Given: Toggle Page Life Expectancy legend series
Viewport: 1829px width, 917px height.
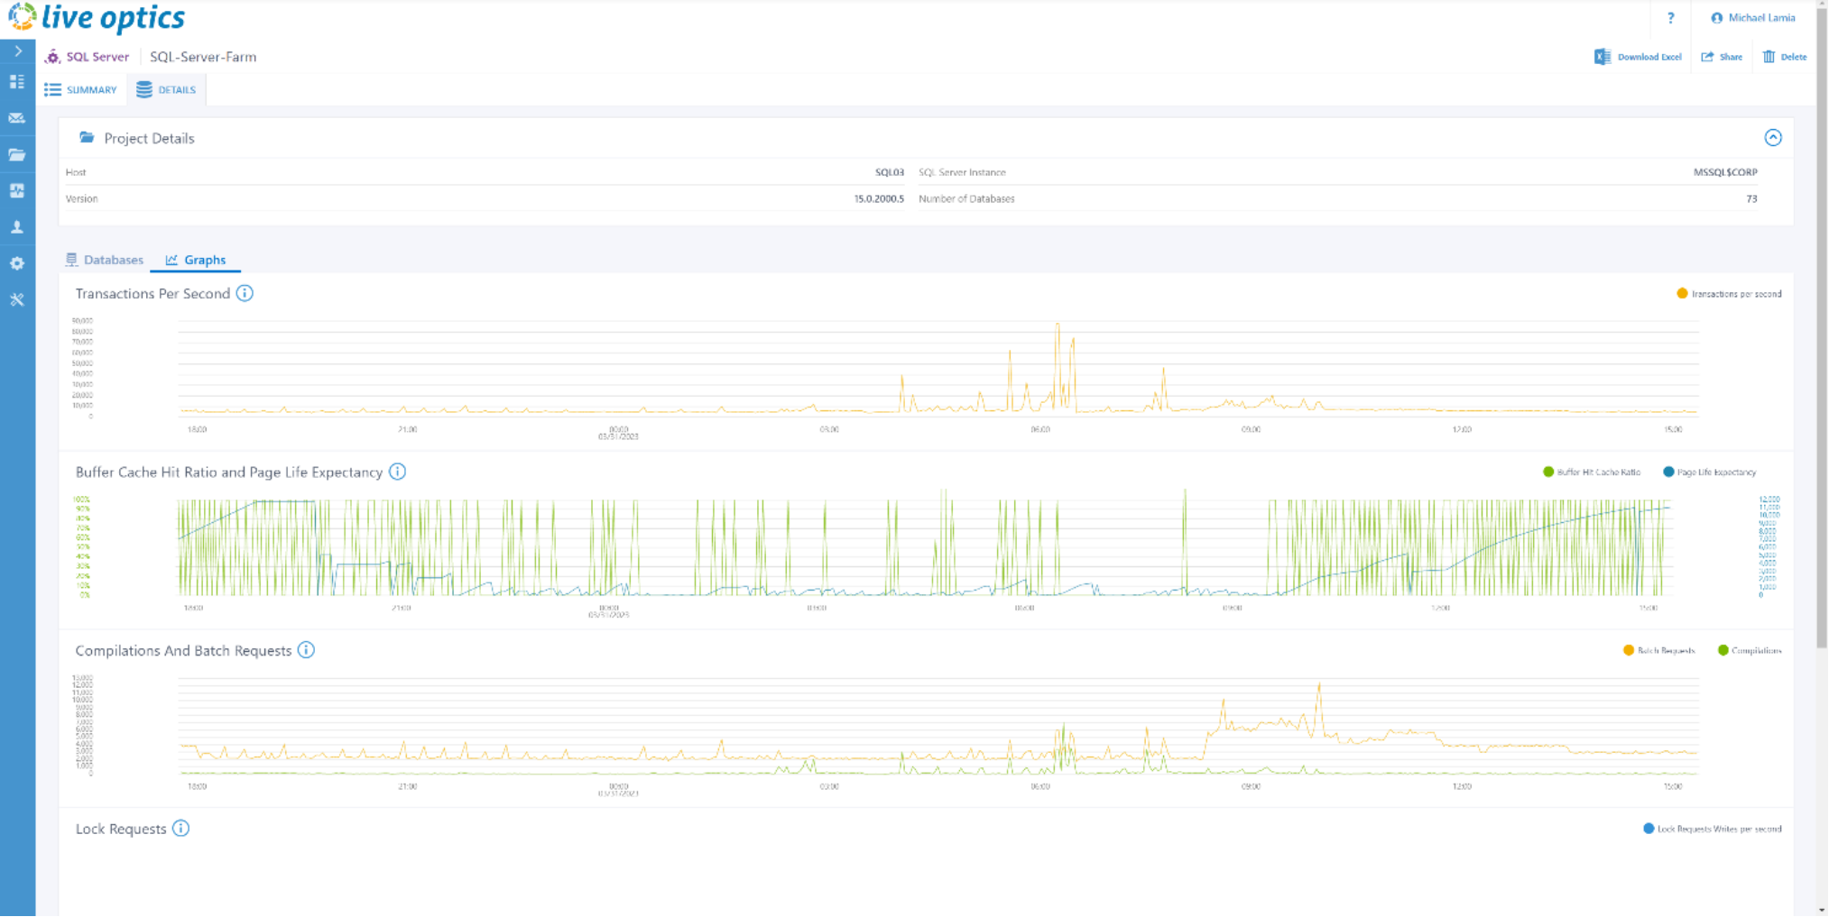Looking at the screenshot, I should [1710, 472].
